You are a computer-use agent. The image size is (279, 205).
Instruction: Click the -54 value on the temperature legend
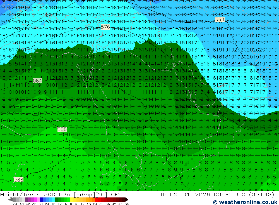tap(14, 204)
